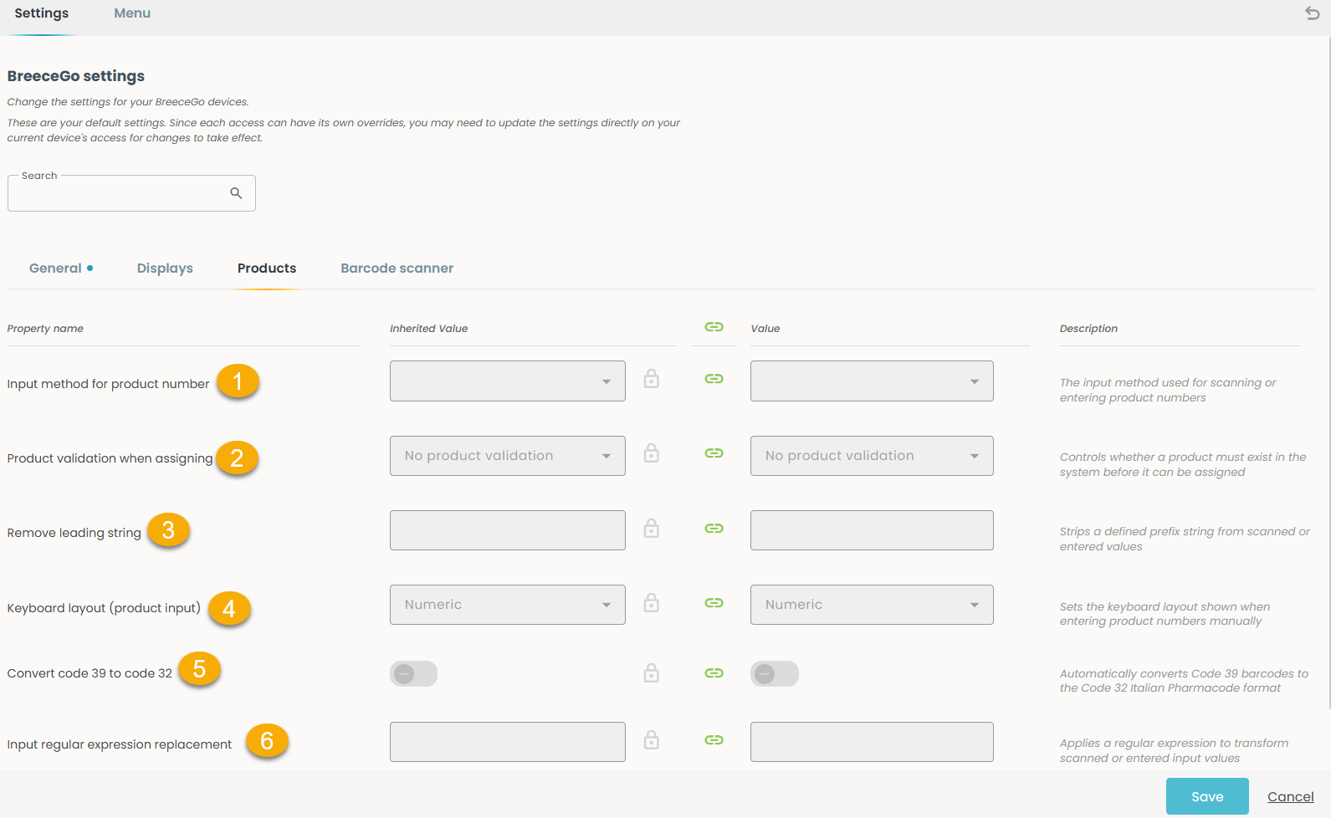Click Value field for Remove leading string
This screenshot has width=1331, height=818.
[872, 530]
